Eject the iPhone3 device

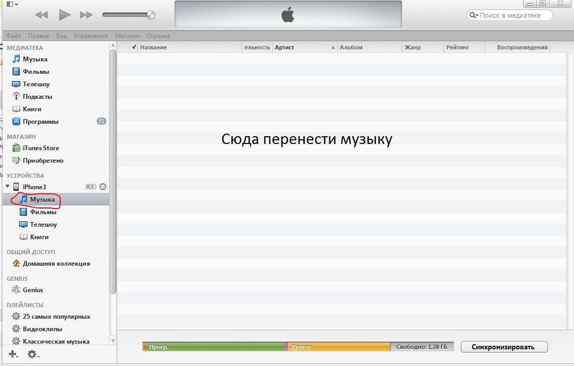point(103,187)
